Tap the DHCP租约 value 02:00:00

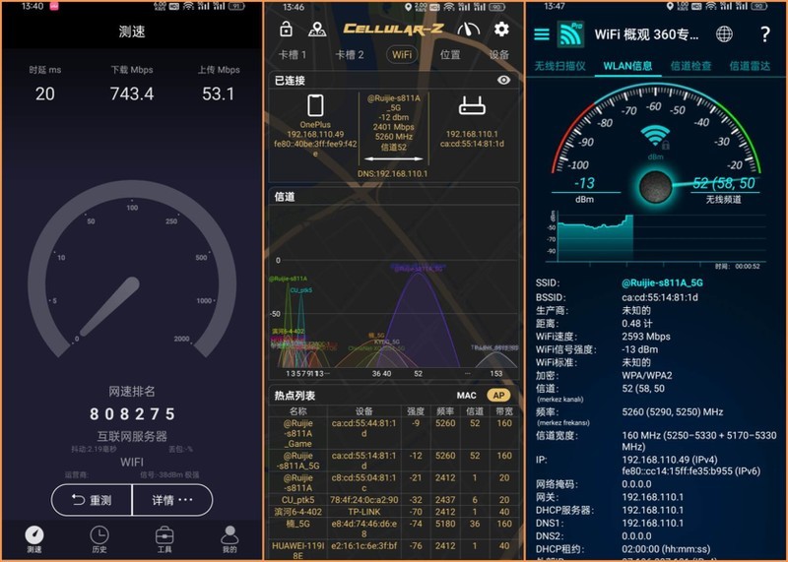(666, 549)
